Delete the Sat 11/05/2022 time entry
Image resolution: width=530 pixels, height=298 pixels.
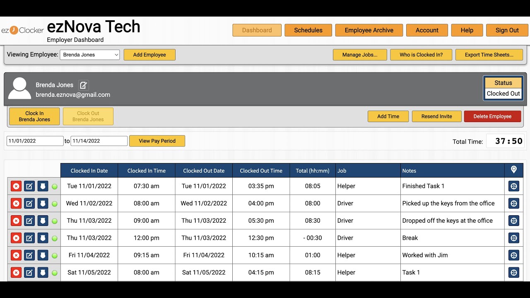pos(16,272)
